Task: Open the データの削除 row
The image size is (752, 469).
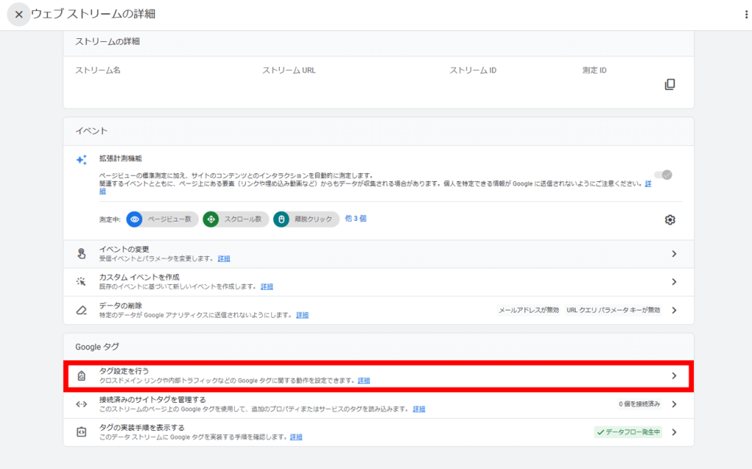Action: [x=378, y=310]
